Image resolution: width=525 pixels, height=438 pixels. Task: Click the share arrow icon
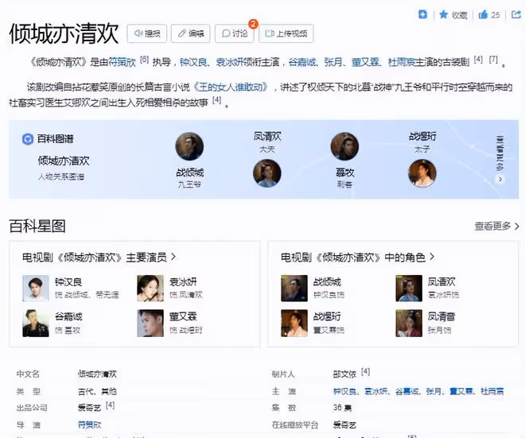point(516,14)
